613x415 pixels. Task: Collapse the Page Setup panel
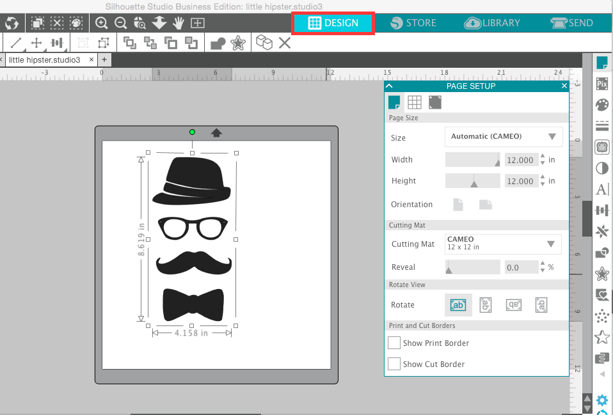point(389,85)
